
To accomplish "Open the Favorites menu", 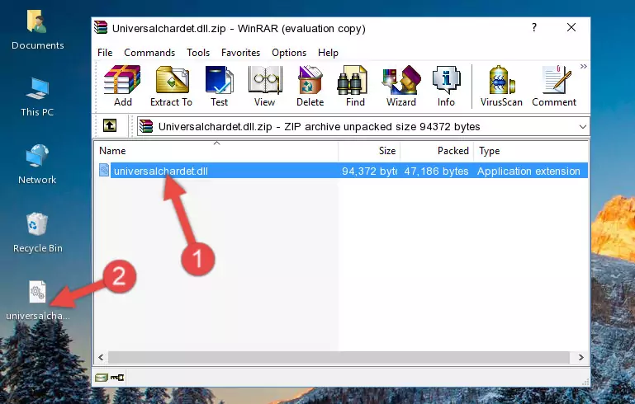I will (x=240, y=53).
